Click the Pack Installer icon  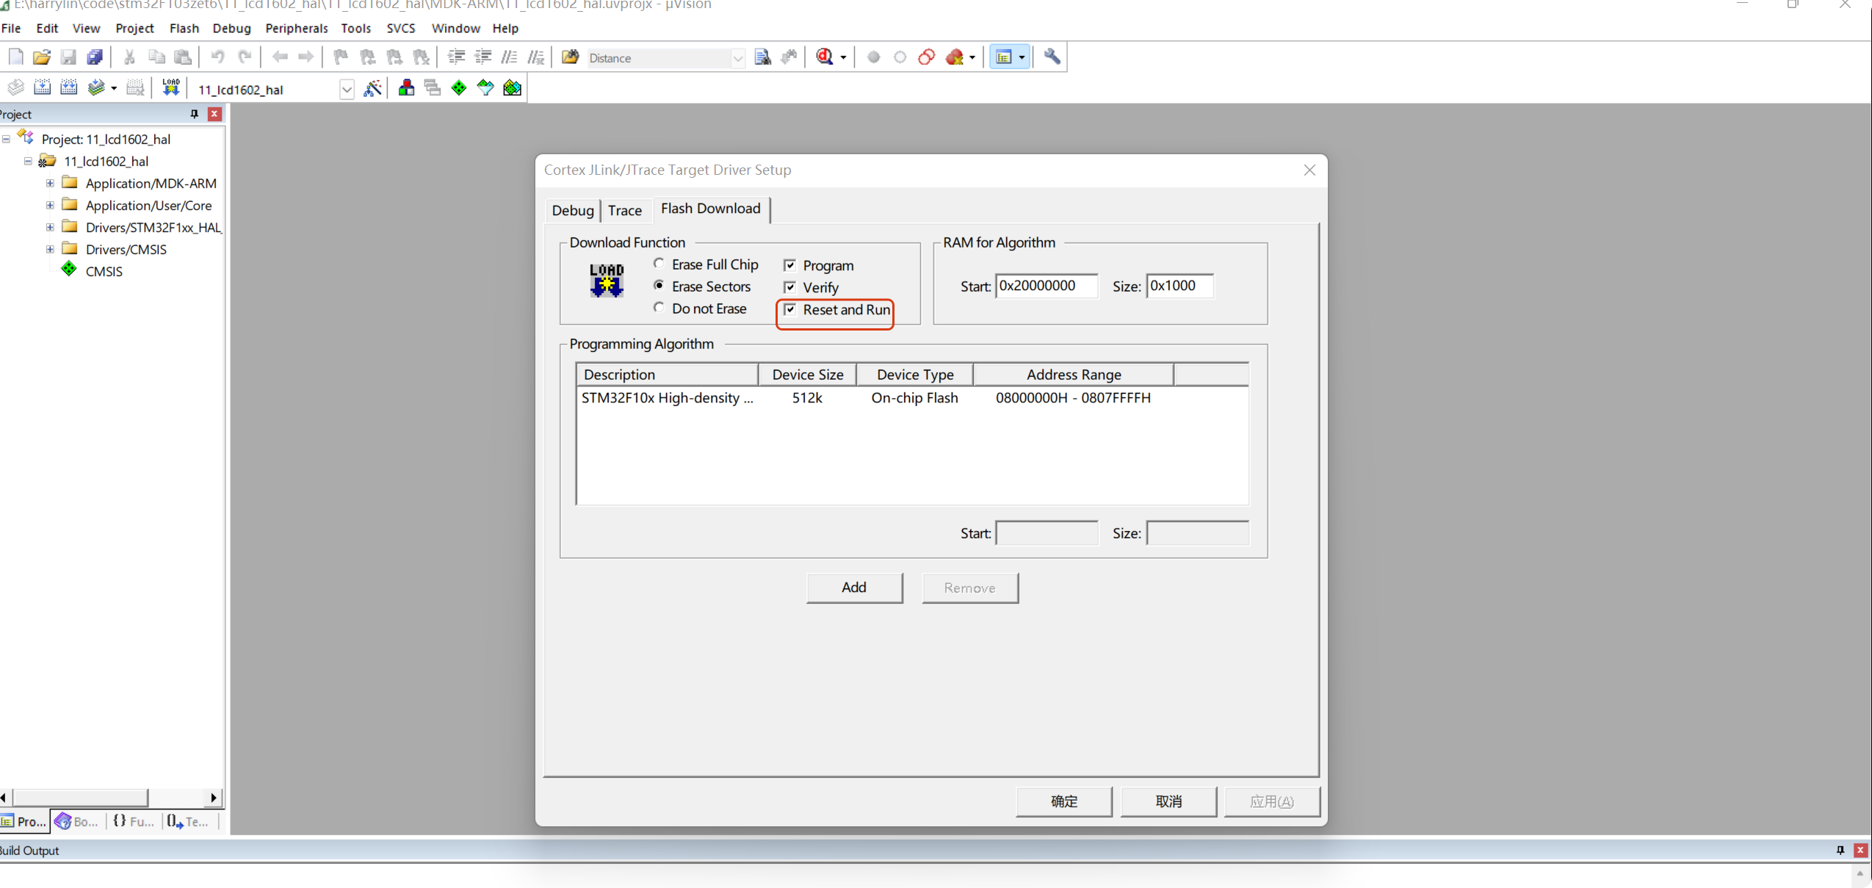(x=512, y=88)
